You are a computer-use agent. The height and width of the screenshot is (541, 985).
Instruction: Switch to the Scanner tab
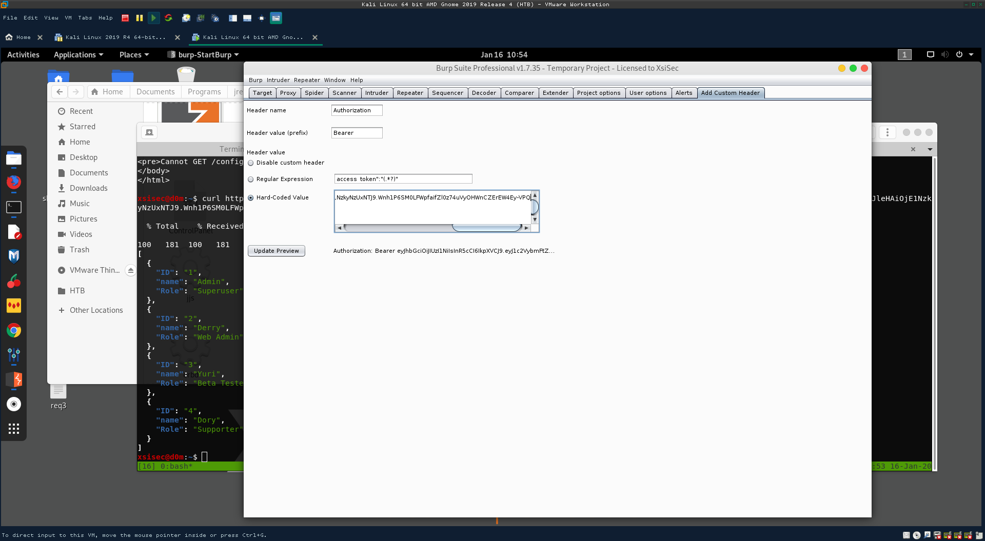click(x=344, y=93)
